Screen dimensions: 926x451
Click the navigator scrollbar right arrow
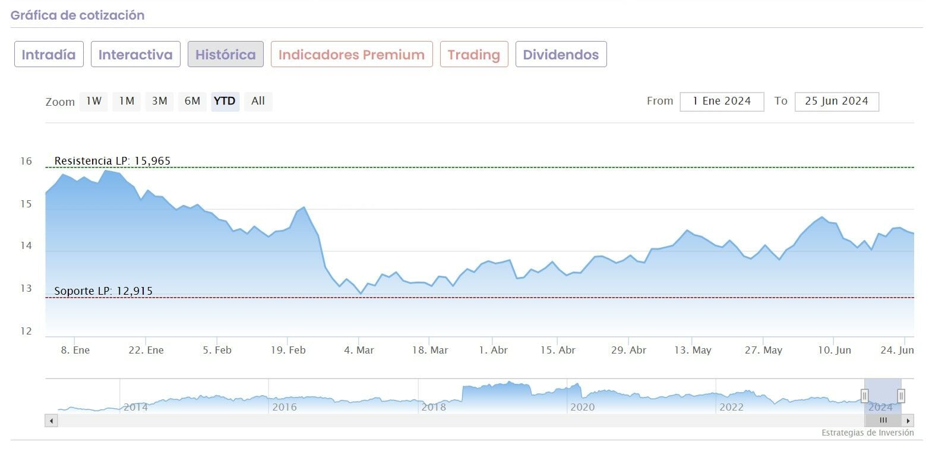point(908,421)
